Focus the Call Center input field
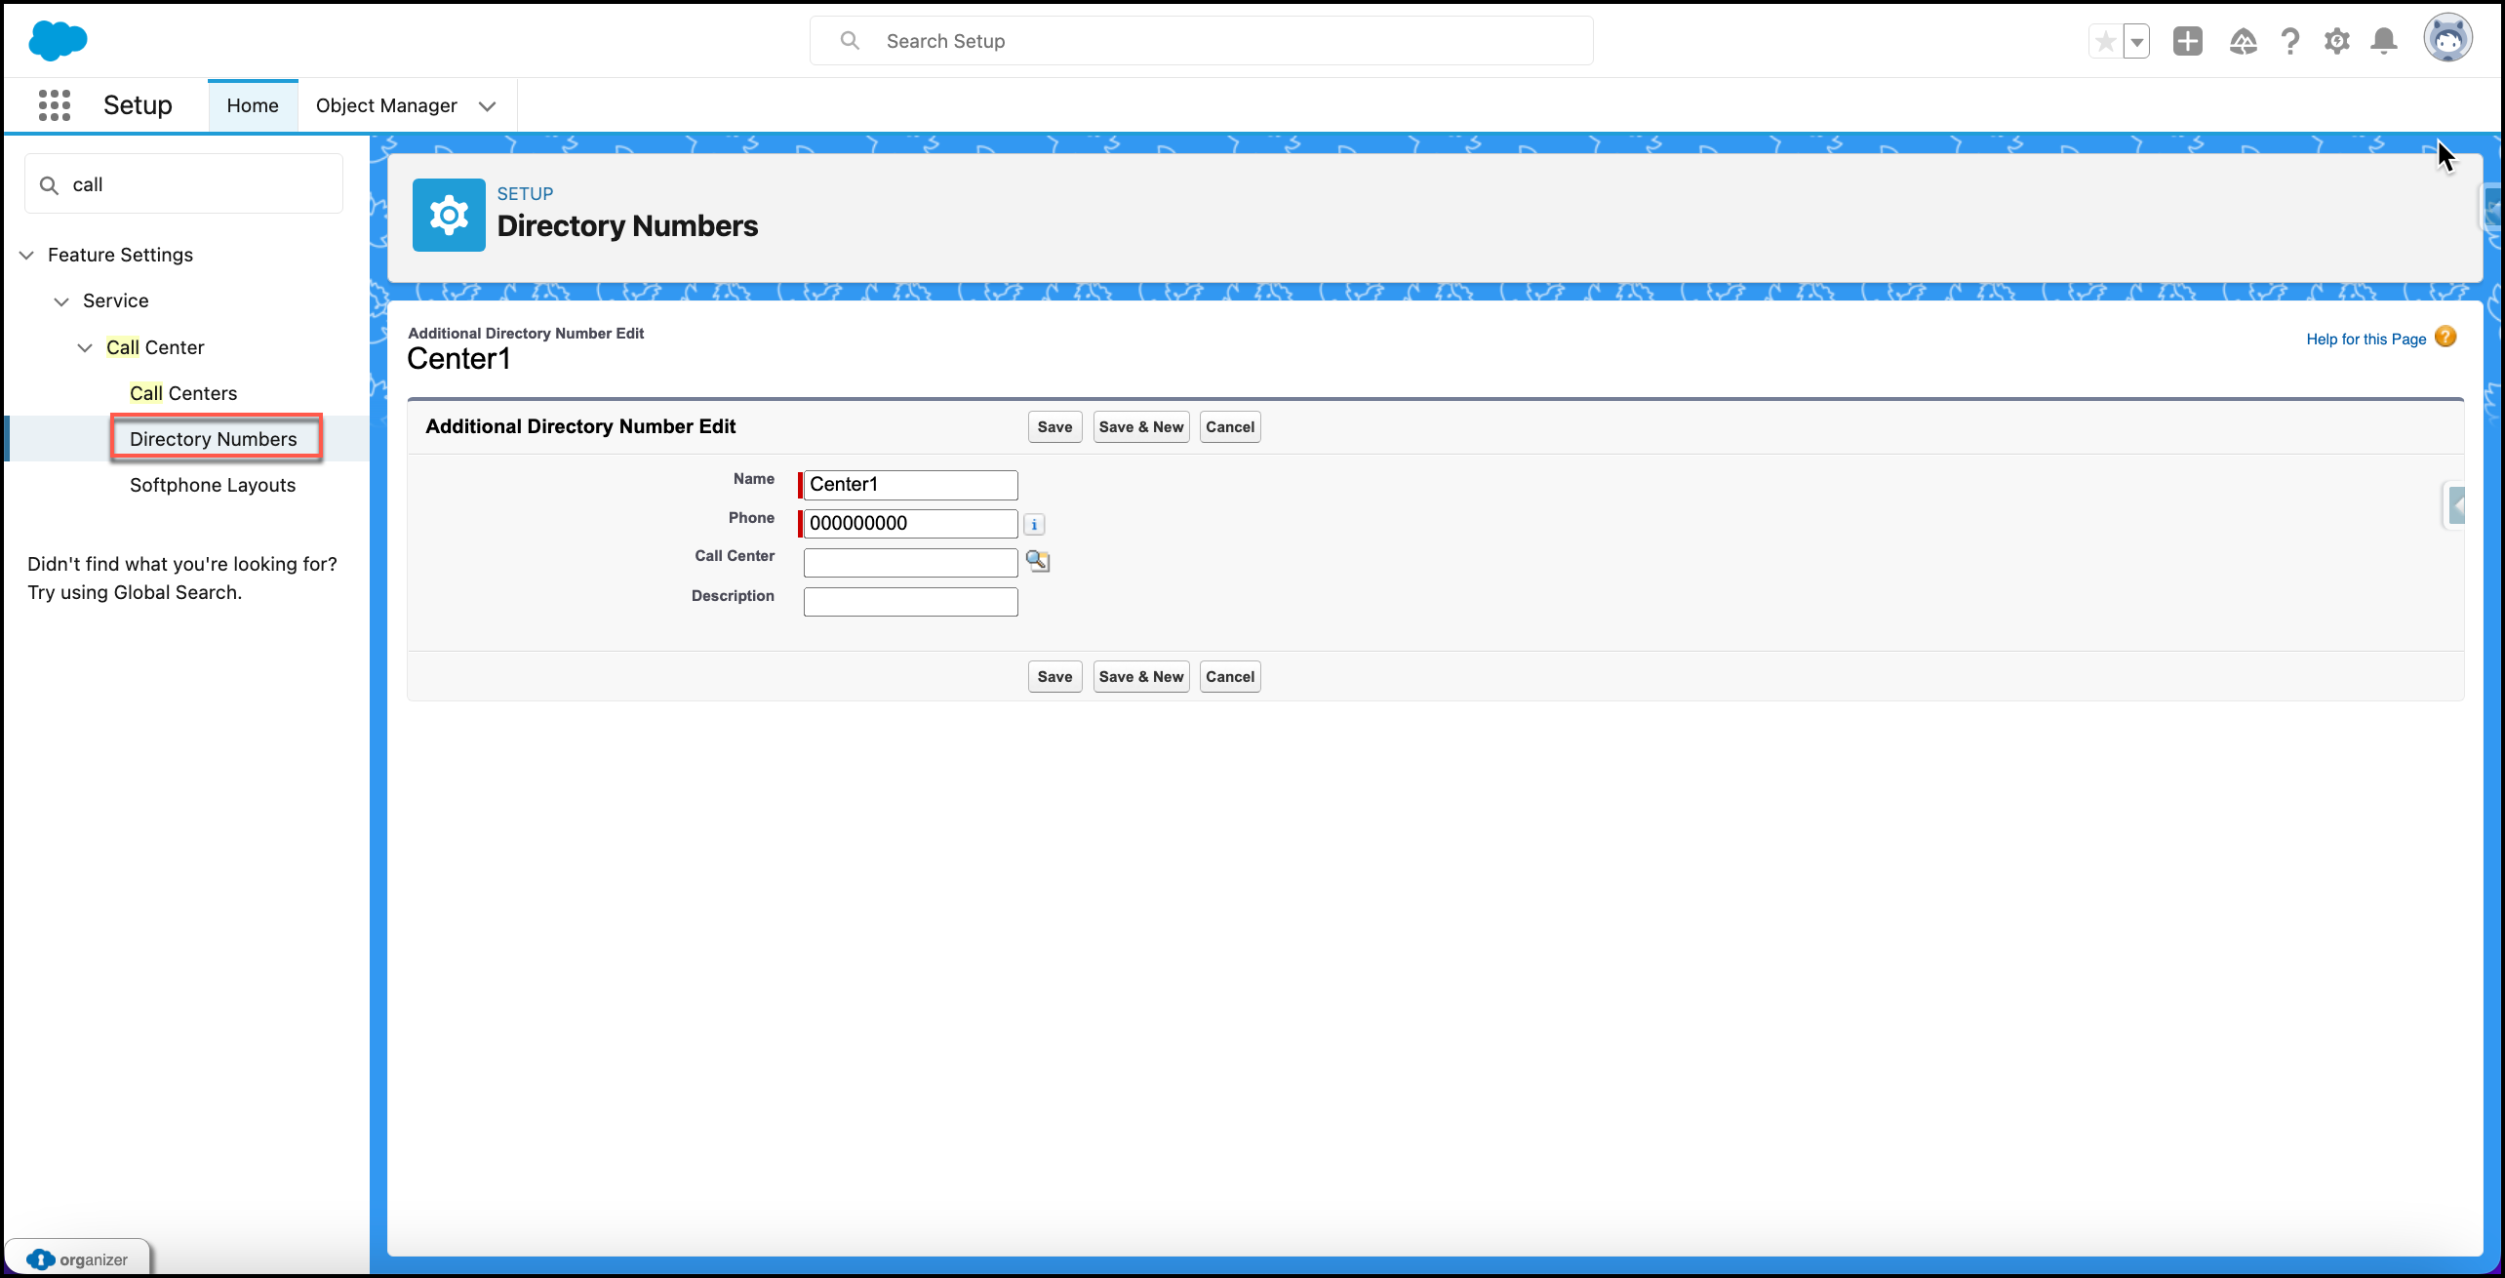The width and height of the screenshot is (2505, 1278). tap(910, 563)
